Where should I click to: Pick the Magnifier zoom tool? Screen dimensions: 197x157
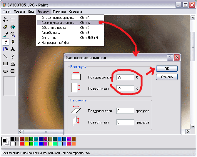pos(13,34)
